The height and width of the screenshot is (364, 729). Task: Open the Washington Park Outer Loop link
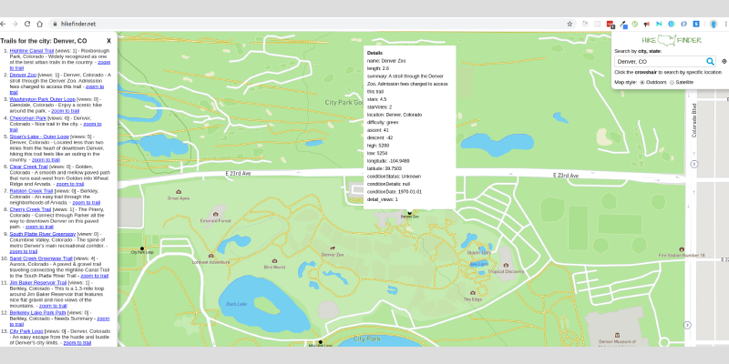[42, 99]
